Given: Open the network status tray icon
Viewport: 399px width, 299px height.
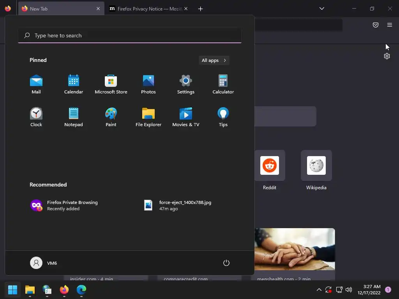Looking at the screenshot, I should [339, 290].
